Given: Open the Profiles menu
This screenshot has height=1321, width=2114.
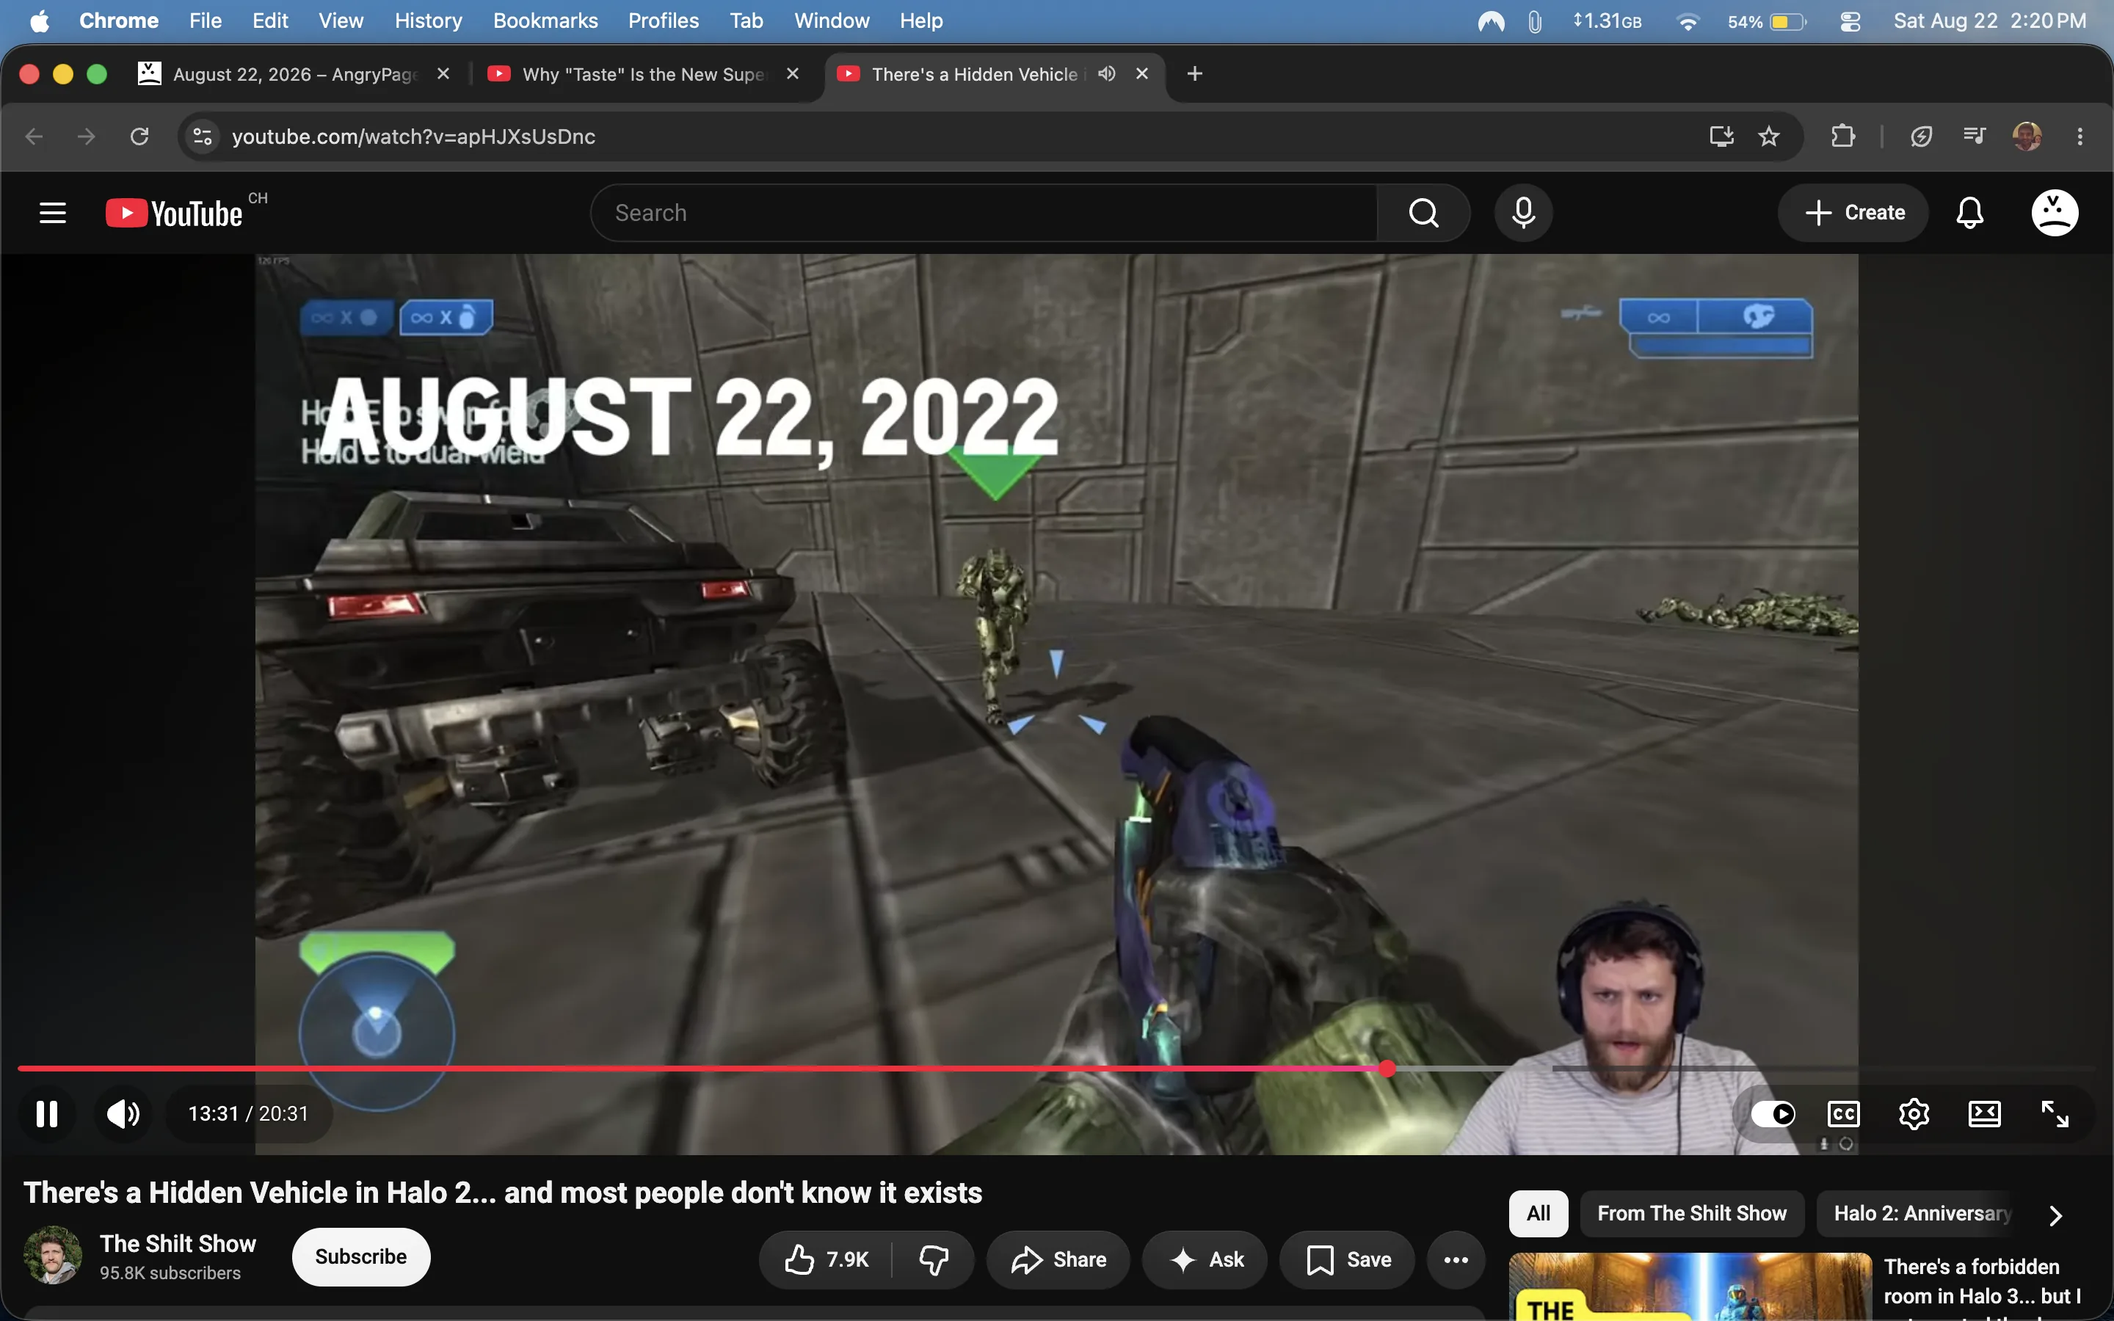Looking at the screenshot, I should click(663, 21).
